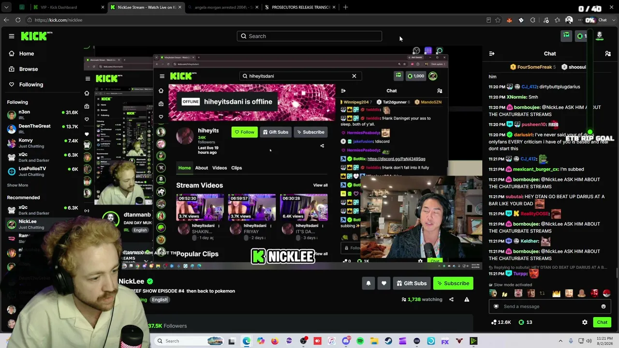Click the English language tag under the title
The height and width of the screenshot is (348, 619).
(159, 300)
